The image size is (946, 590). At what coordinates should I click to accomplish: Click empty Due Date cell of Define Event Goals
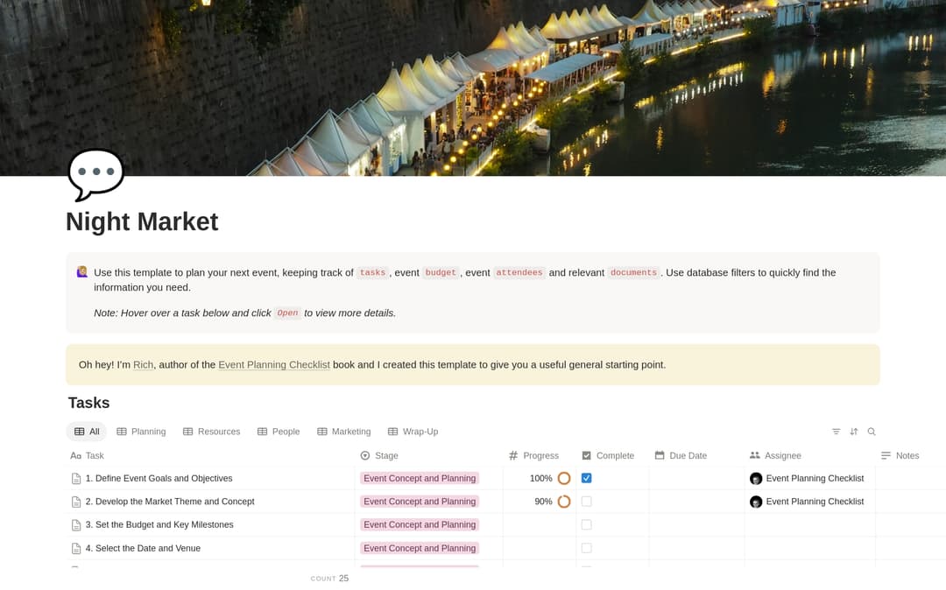[697, 479]
